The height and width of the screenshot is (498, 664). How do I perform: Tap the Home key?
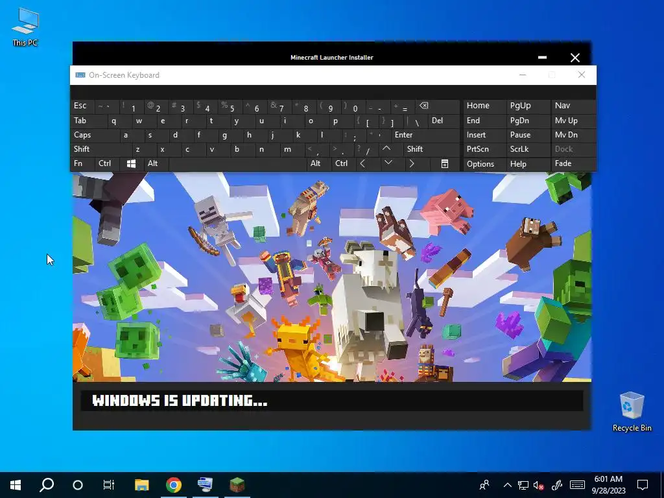pos(484,106)
